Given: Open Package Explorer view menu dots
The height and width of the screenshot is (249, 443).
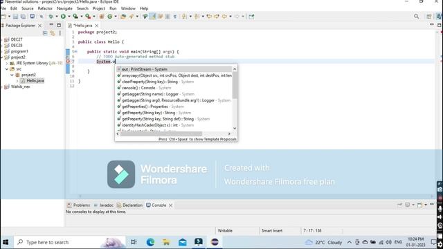Looking at the screenshot, I should point(60,33).
